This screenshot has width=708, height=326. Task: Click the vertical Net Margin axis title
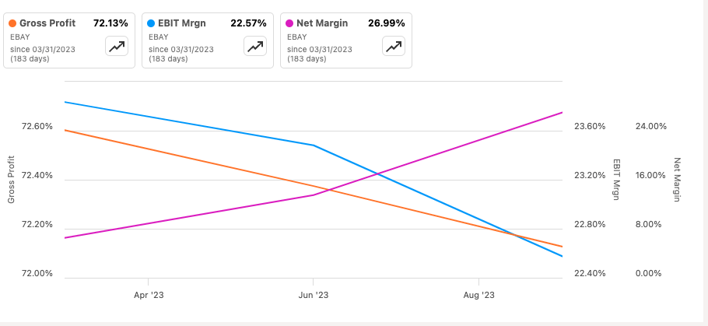click(x=677, y=180)
